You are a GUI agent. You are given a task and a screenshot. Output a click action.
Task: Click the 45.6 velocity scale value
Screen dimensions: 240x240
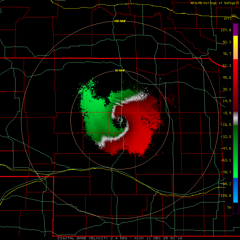pos(227,77)
